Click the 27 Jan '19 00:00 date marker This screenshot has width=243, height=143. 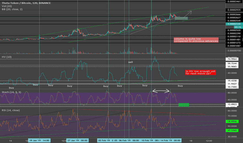(77, 140)
